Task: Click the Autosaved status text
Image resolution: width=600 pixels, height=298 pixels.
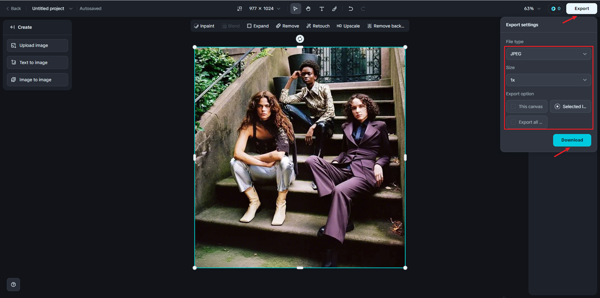Action: 90,8
